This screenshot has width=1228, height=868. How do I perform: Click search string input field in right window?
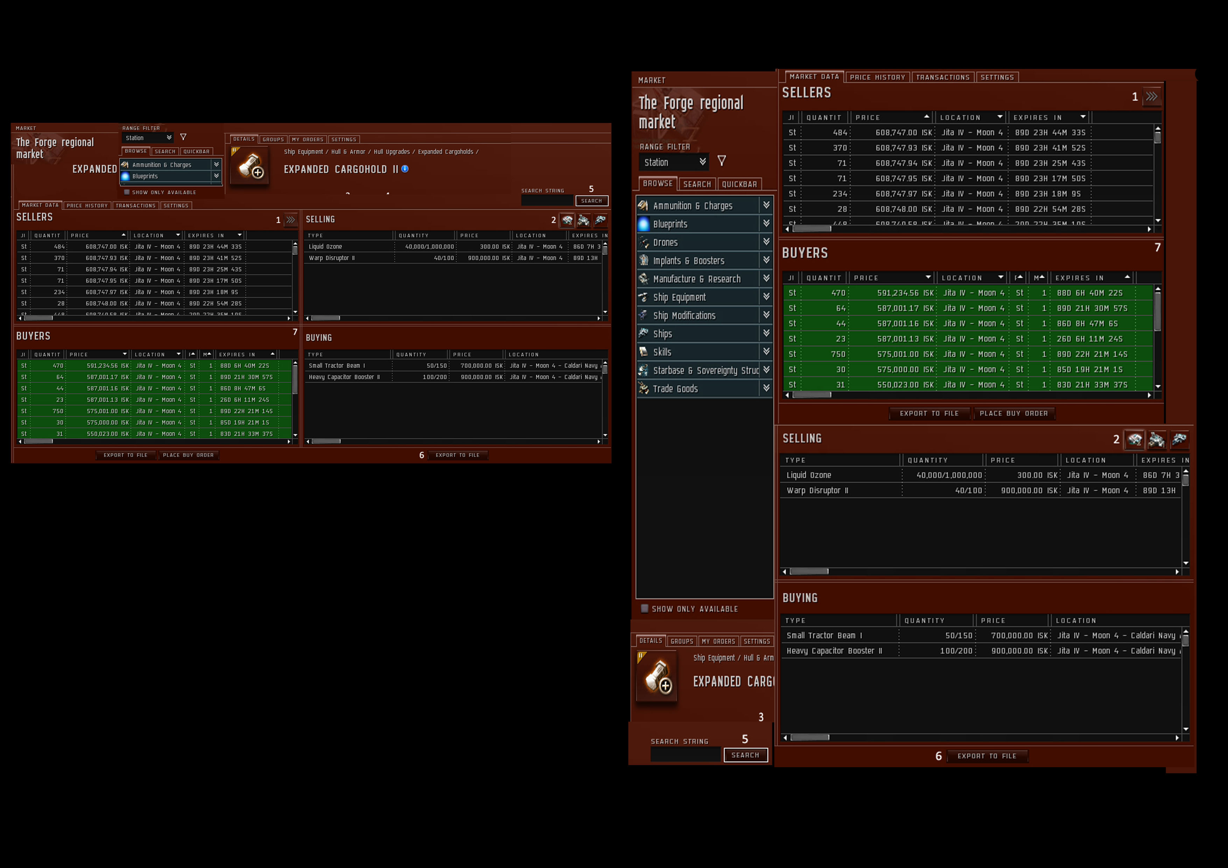tap(685, 755)
